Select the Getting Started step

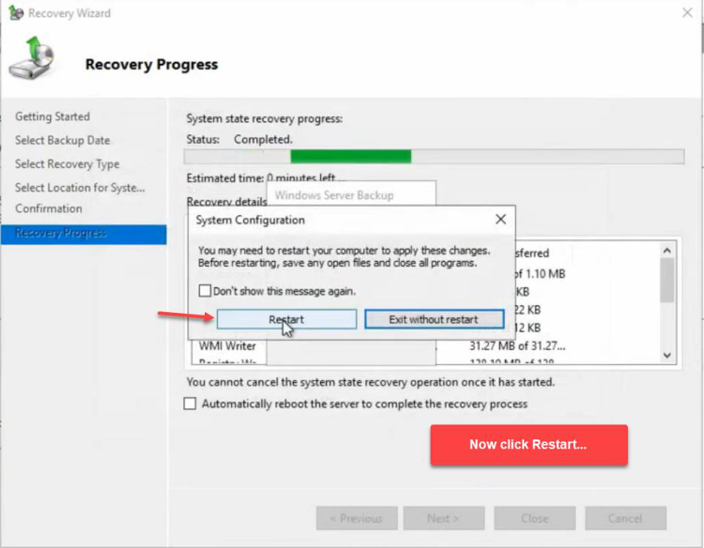click(x=53, y=116)
